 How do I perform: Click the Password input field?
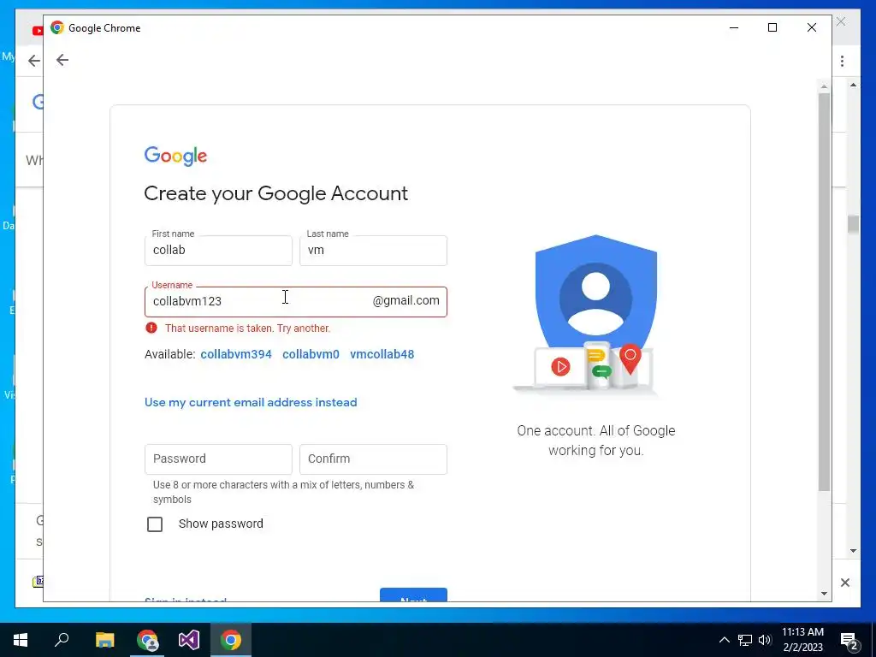[218, 459]
